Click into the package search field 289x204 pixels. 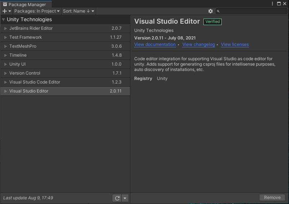252,11
